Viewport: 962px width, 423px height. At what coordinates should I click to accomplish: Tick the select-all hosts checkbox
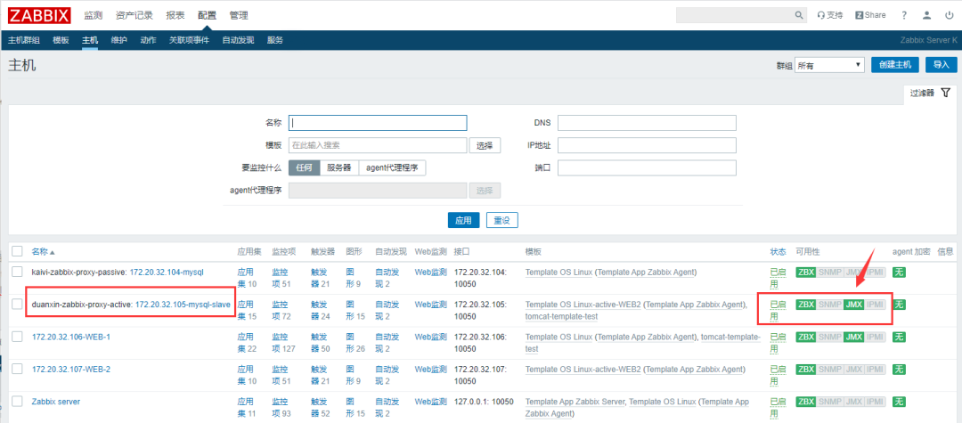point(17,251)
